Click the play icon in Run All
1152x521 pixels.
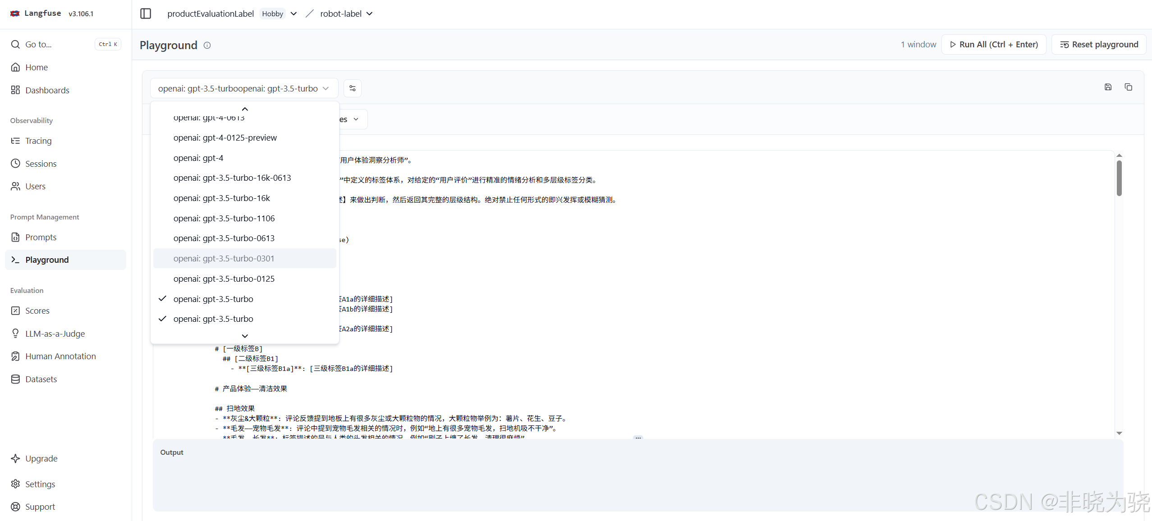click(x=953, y=45)
